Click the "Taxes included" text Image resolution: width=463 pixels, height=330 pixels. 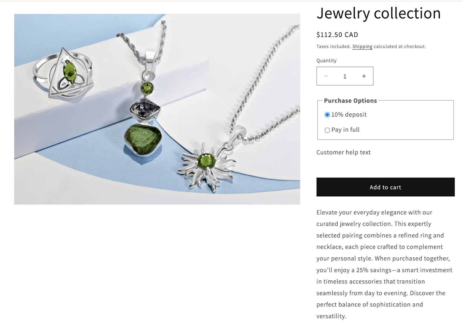(334, 47)
